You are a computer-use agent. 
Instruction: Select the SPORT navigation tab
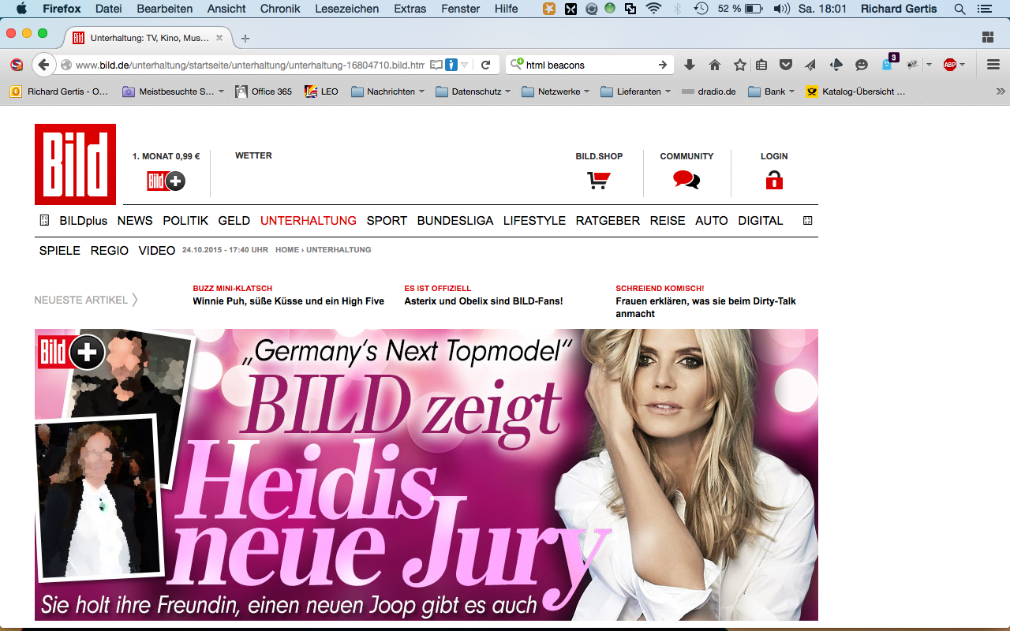(387, 221)
